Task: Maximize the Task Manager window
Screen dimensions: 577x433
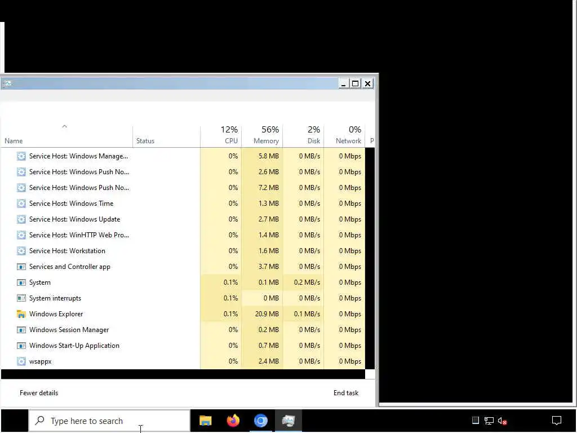Action: (x=355, y=83)
